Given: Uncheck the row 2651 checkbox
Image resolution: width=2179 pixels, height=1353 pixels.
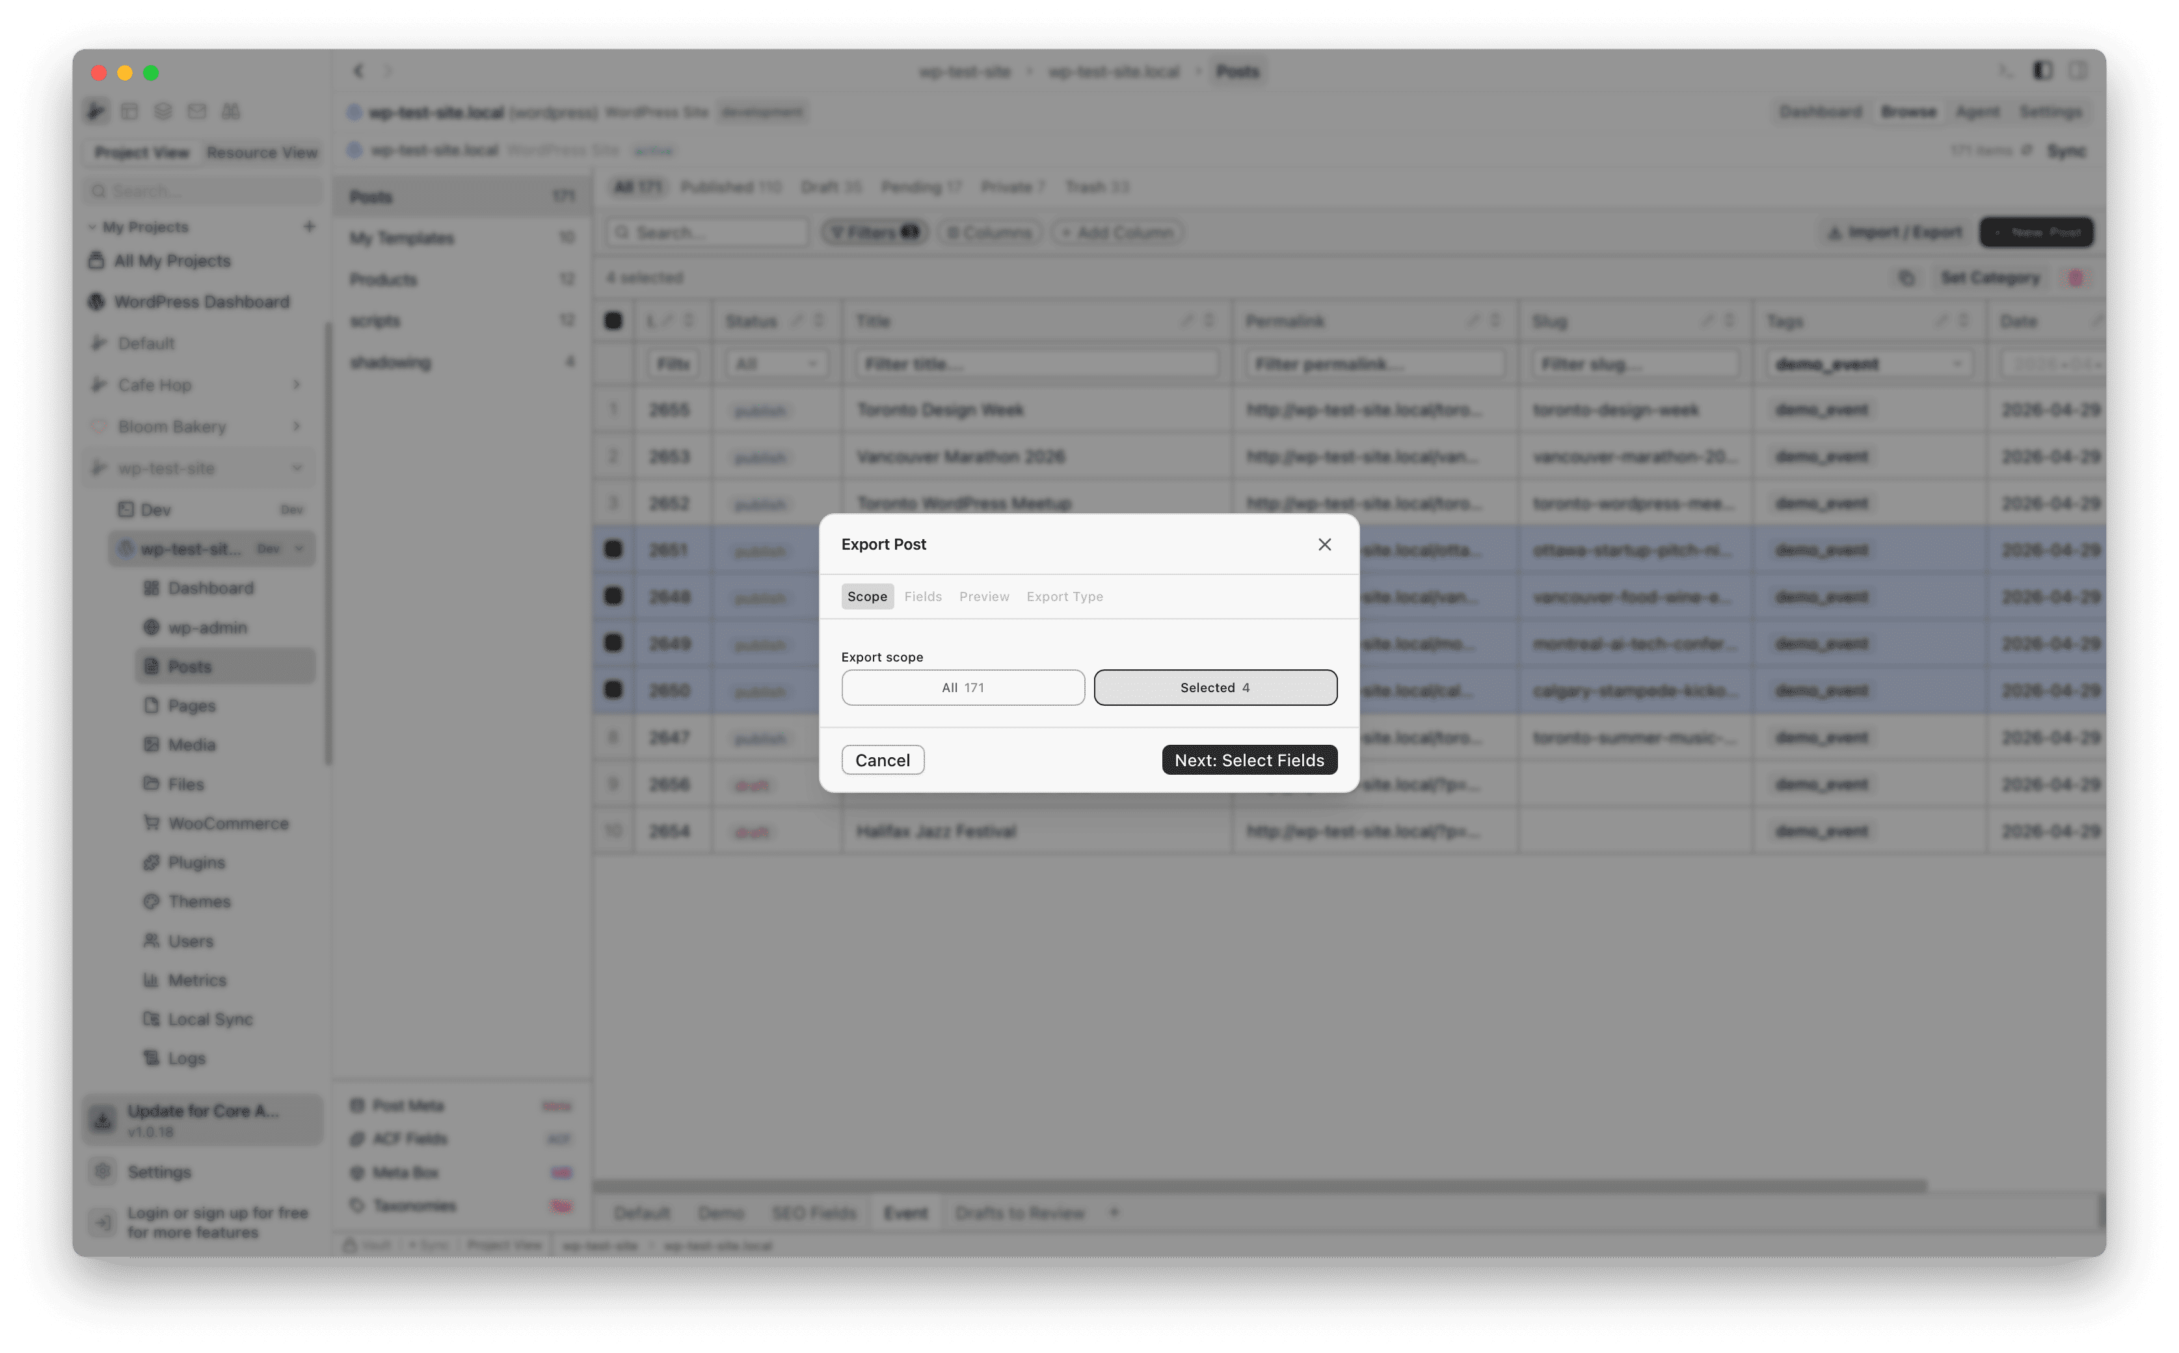Looking at the screenshot, I should tap(613, 548).
